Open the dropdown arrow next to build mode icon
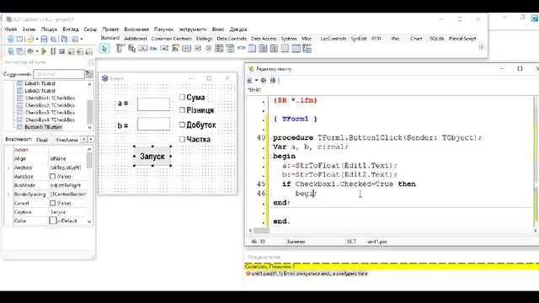Screen dimensions: 539x303 point(37,51)
